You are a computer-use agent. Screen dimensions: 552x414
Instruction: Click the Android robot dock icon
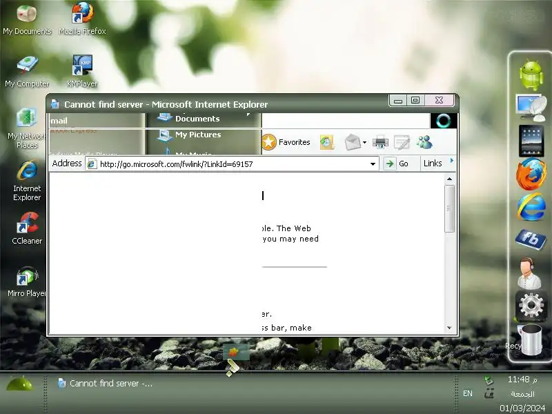[x=531, y=75]
